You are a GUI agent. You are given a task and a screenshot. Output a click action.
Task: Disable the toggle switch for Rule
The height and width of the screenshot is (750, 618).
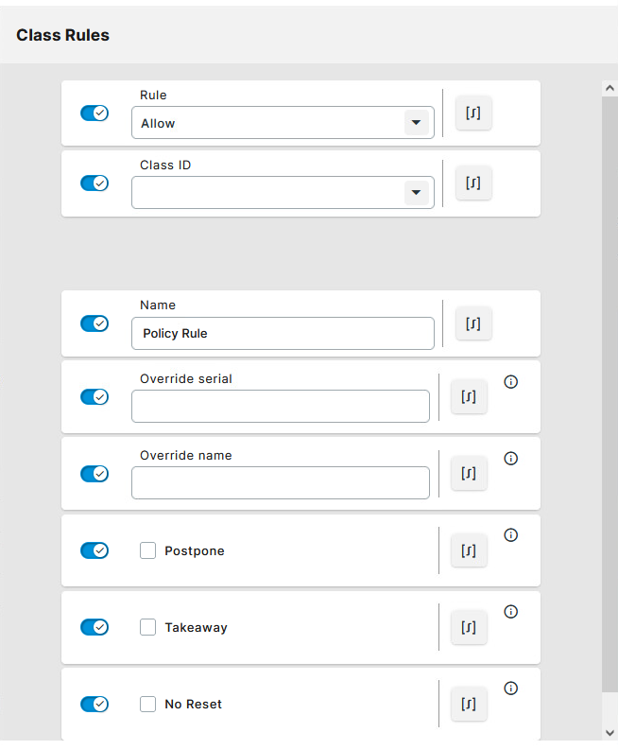tap(94, 113)
